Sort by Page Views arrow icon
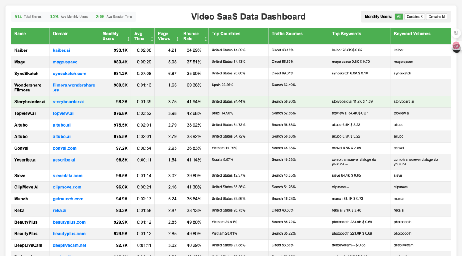 177,39
